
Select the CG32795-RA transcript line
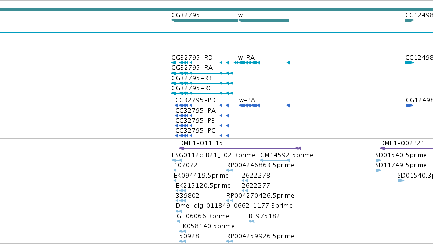[x=202, y=73]
